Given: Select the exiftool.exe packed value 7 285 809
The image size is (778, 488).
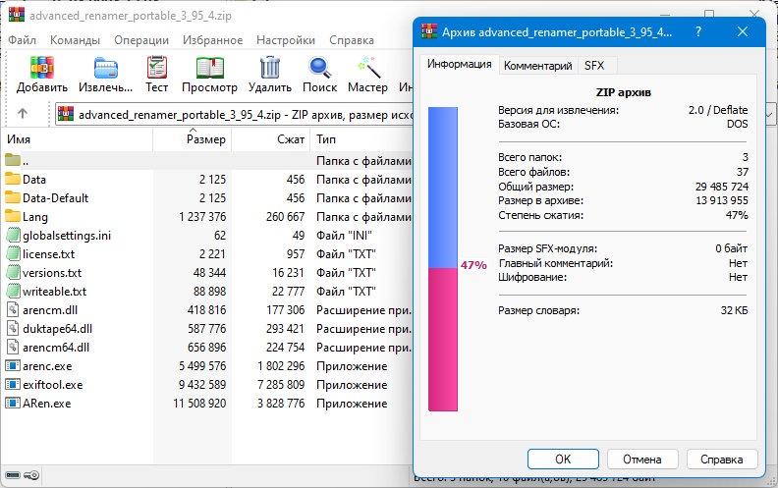Looking at the screenshot, I should (x=281, y=384).
